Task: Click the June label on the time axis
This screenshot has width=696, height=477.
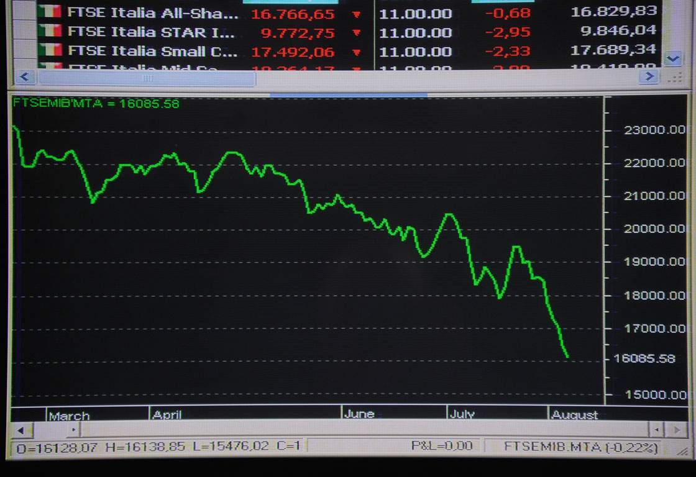Action: pos(359,414)
